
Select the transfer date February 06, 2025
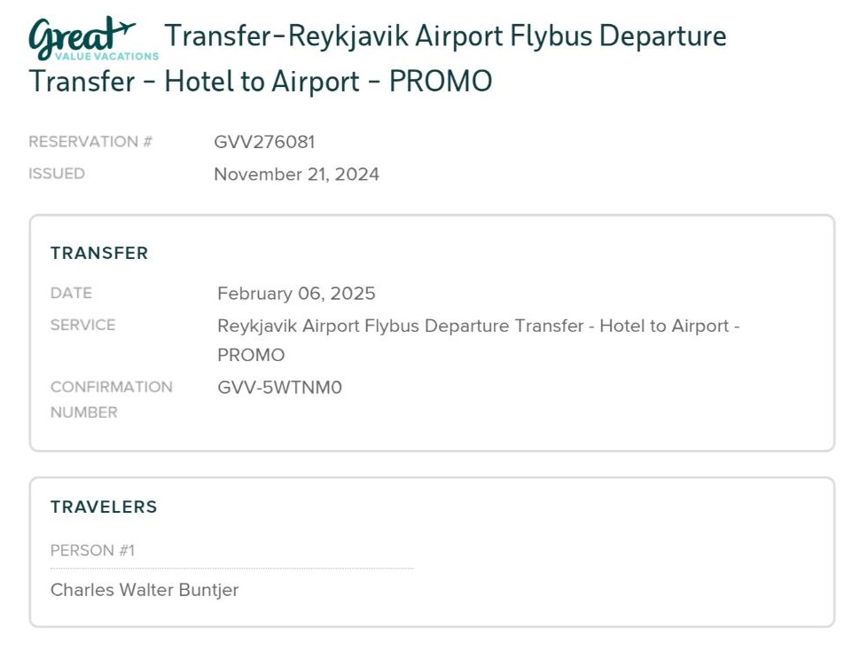296,294
